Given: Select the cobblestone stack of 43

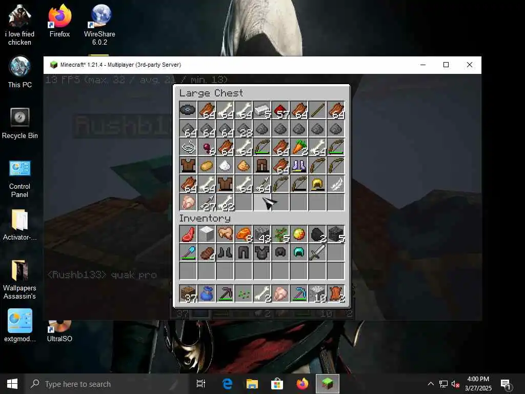Looking at the screenshot, I should pyautogui.click(x=262, y=234).
